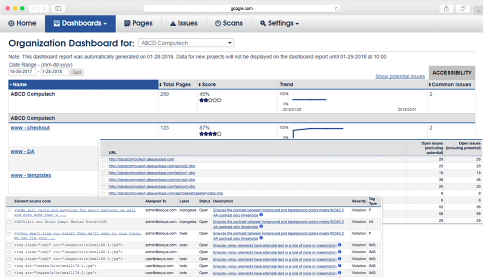
Task: Click the www - checkout trend chart
Action: (317, 132)
